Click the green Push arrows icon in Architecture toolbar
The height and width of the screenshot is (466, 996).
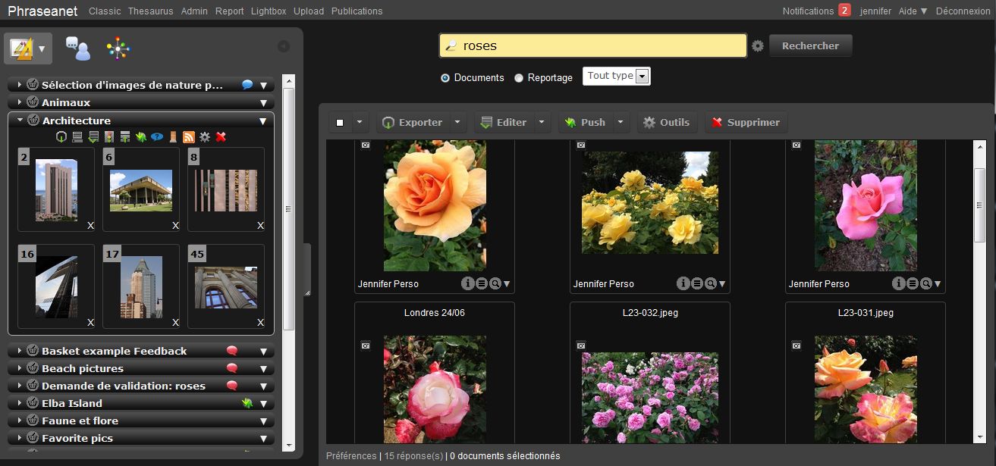[140, 136]
